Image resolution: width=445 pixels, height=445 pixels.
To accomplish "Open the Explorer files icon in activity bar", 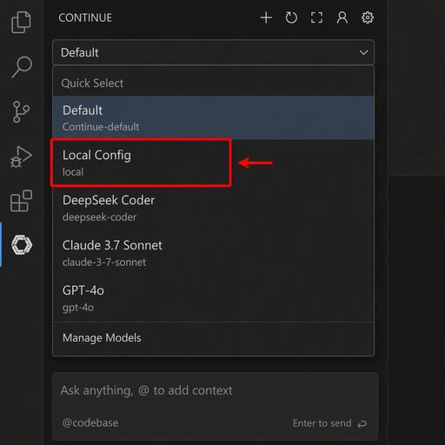I will pos(21,23).
